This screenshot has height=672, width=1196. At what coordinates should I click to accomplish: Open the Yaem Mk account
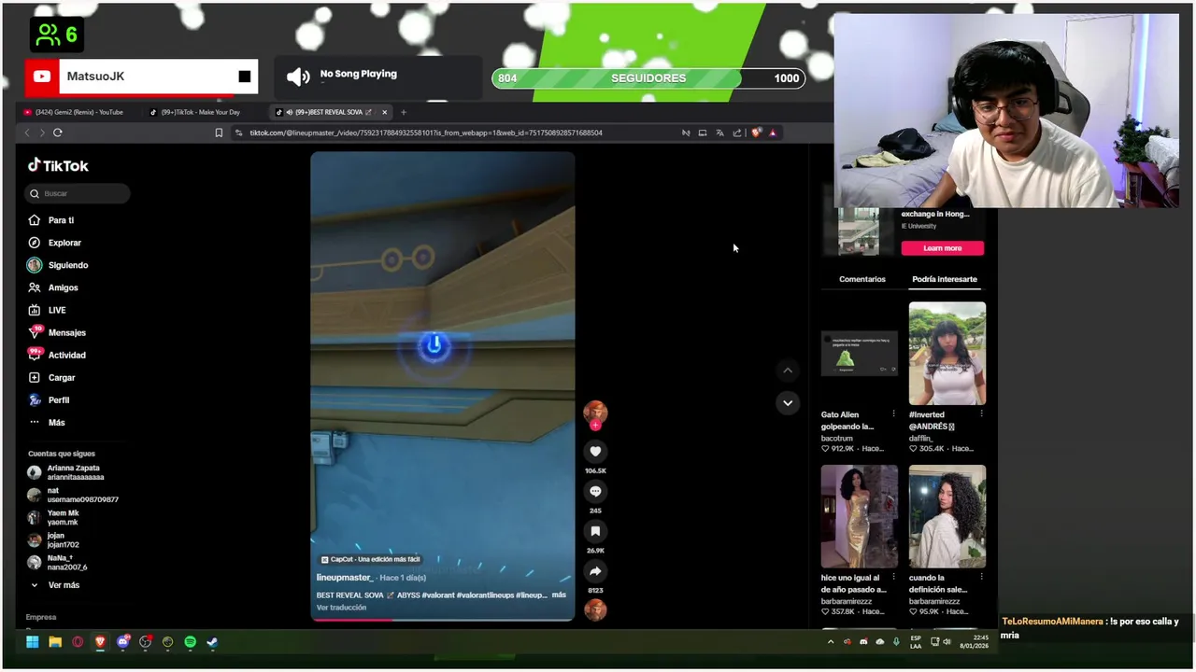(x=54, y=517)
